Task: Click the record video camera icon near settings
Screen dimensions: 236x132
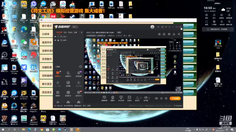Action: click(157, 98)
